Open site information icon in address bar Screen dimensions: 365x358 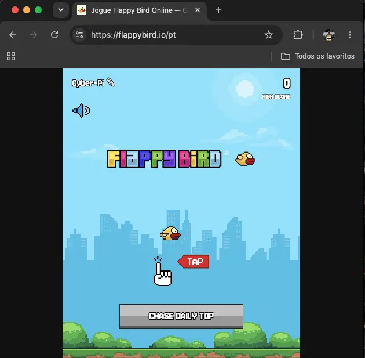[79, 35]
